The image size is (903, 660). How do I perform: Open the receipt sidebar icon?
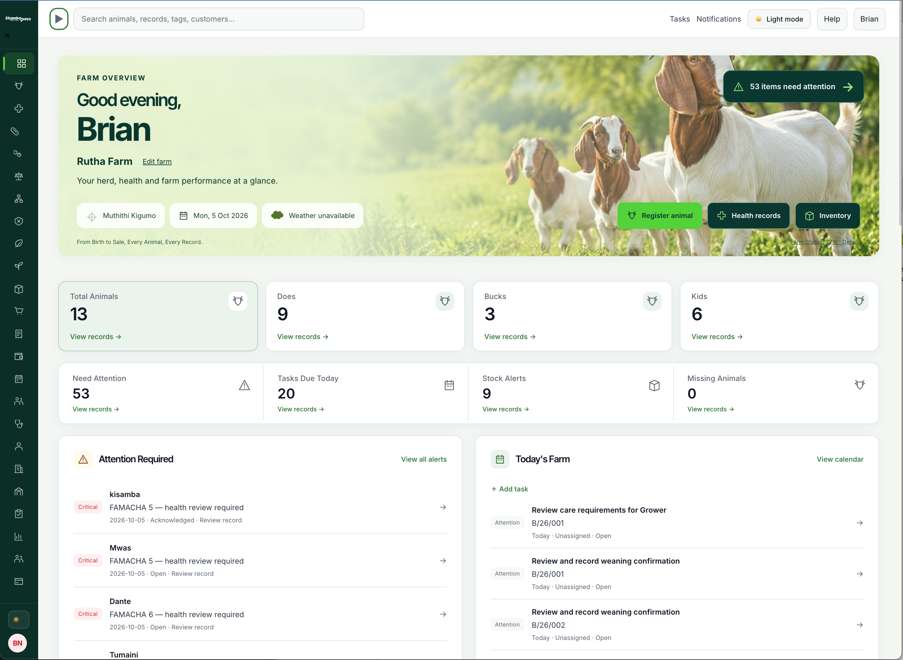(x=19, y=334)
